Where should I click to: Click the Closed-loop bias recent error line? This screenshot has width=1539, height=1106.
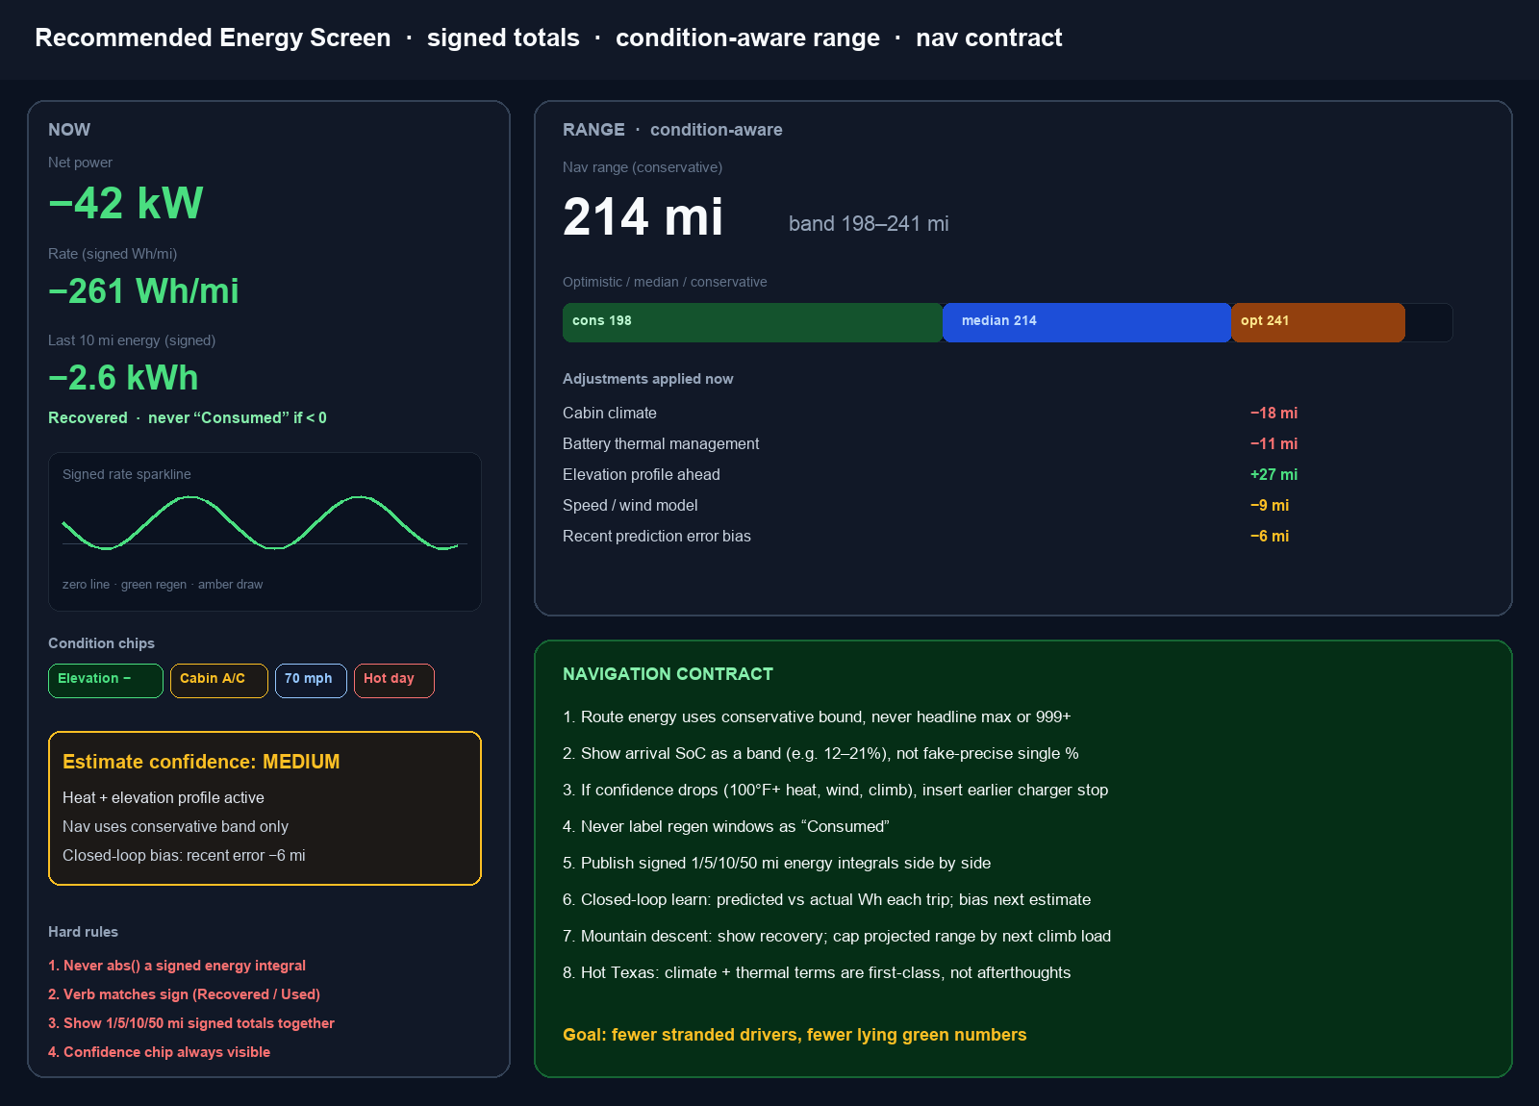pos(184,855)
